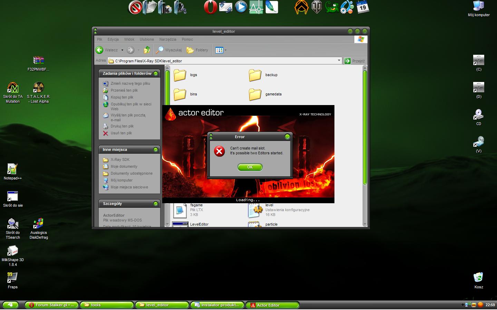497x310 pixels.
Task: Click Usuń ten plik delete link
Action: point(121,133)
